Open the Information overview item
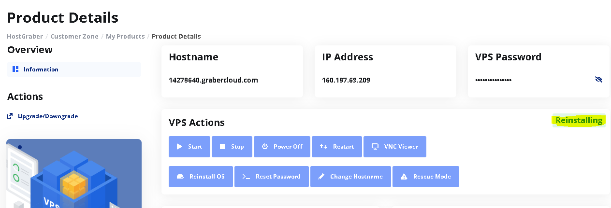Viewport: 611px width, 208px height. [x=73, y=69]
